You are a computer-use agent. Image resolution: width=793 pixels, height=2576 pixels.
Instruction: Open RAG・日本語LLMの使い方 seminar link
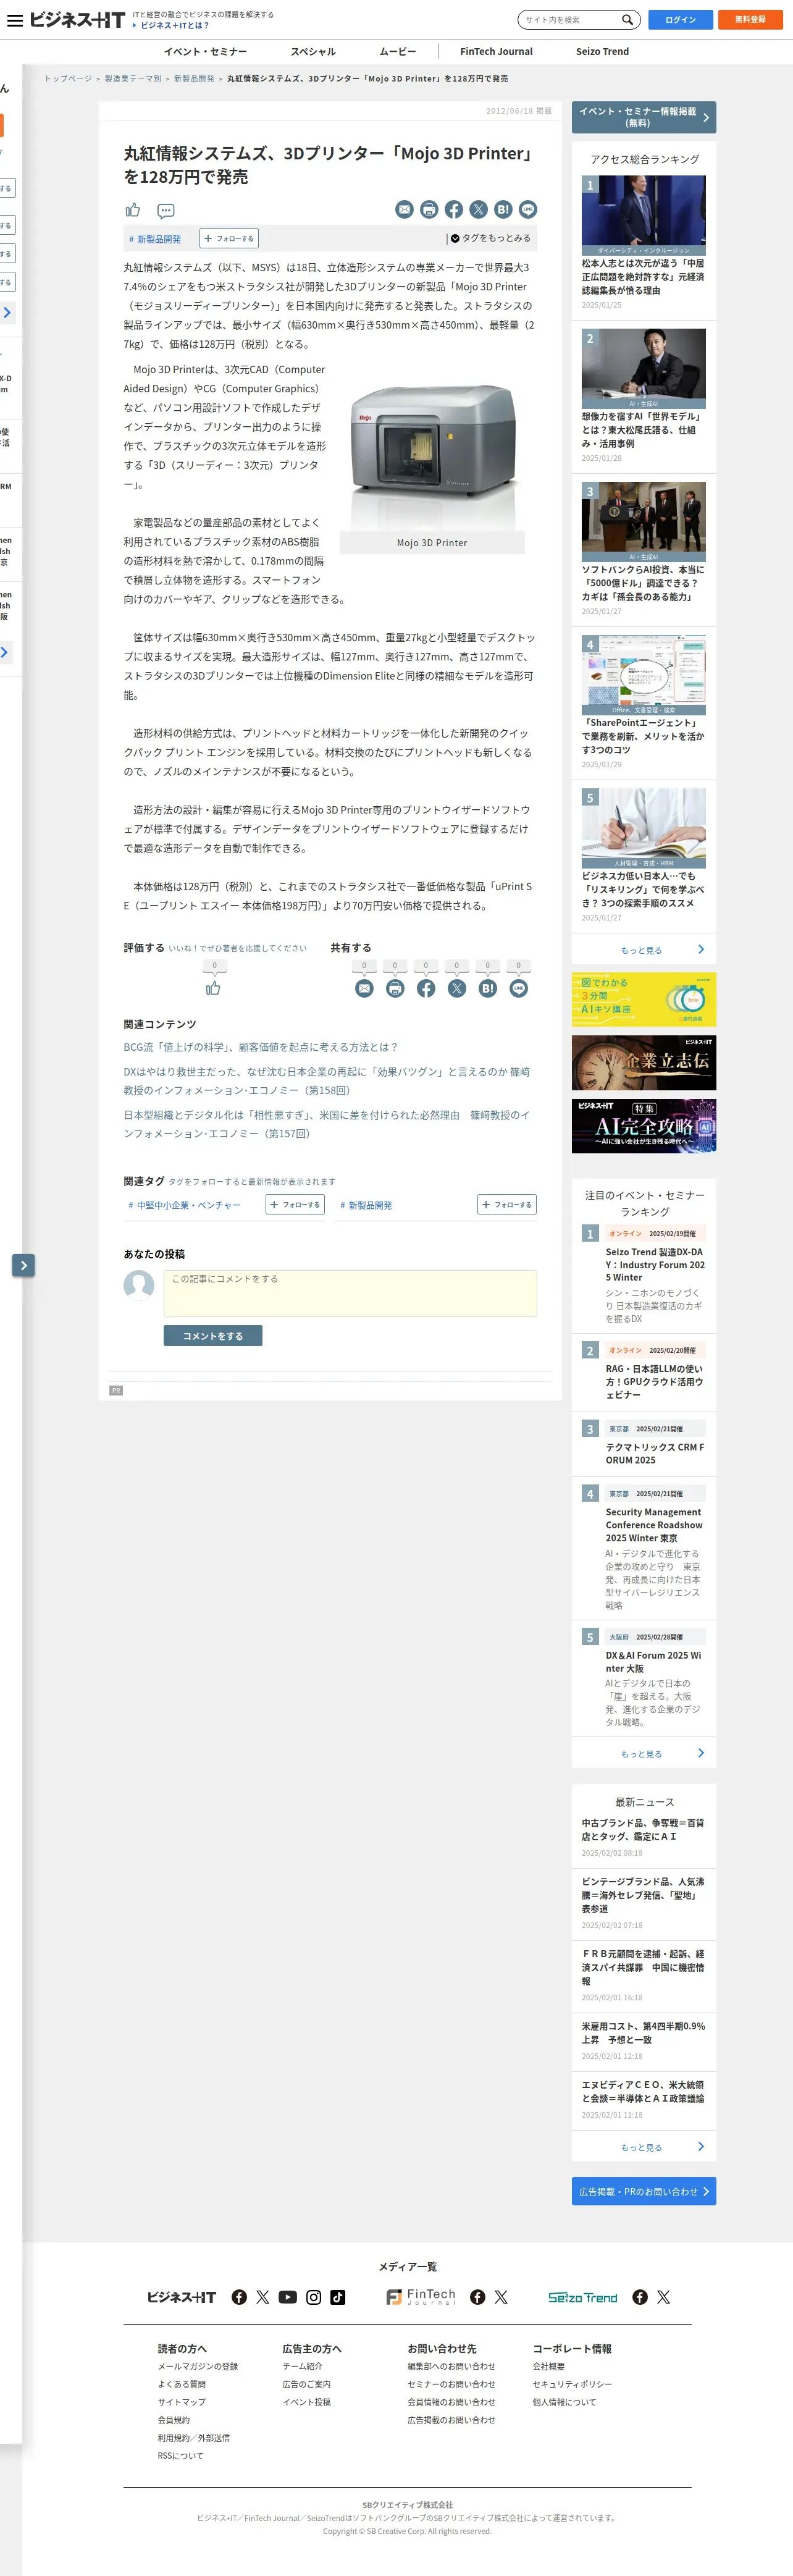point(654,1381)
